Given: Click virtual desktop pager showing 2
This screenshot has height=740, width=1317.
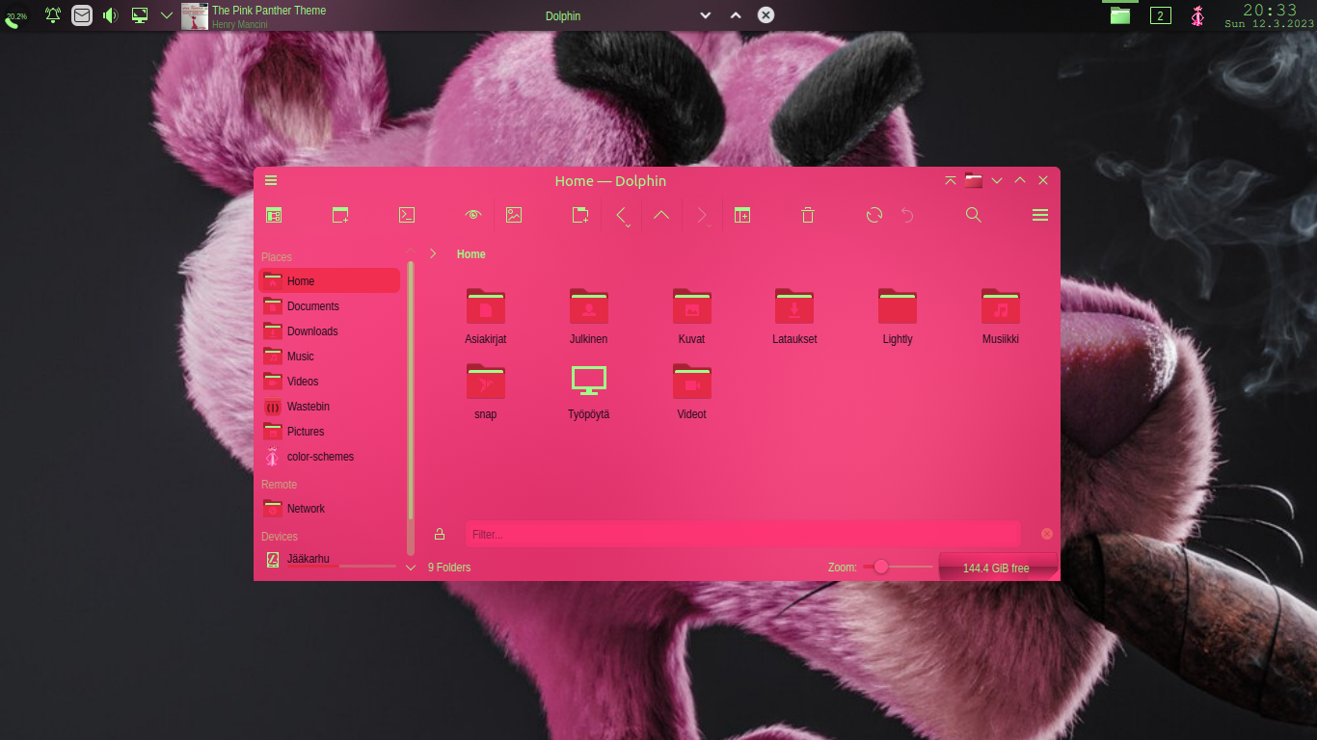Looking at the screenshot, I should (1161, 15).
